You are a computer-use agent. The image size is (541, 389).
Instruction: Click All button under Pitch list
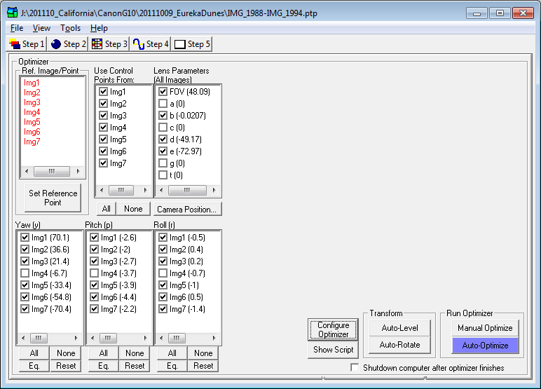pos(104,353)
